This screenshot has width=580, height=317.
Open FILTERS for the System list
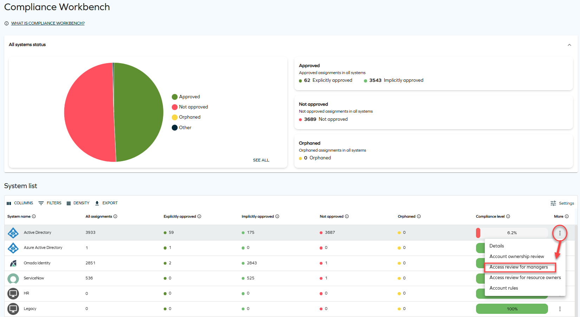pyautogui.click(x=50, y=203)
